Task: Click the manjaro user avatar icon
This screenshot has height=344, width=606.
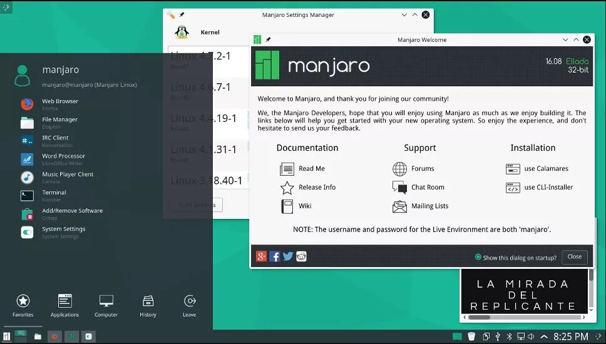Action: [22, 75]
